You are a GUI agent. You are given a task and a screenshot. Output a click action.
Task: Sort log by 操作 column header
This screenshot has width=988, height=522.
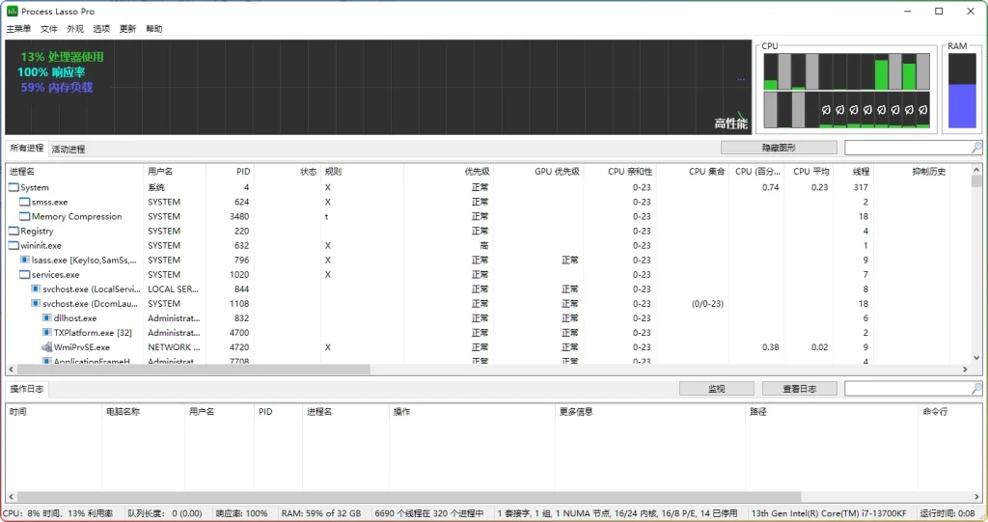pyautogui.click(x=472, y=412)
